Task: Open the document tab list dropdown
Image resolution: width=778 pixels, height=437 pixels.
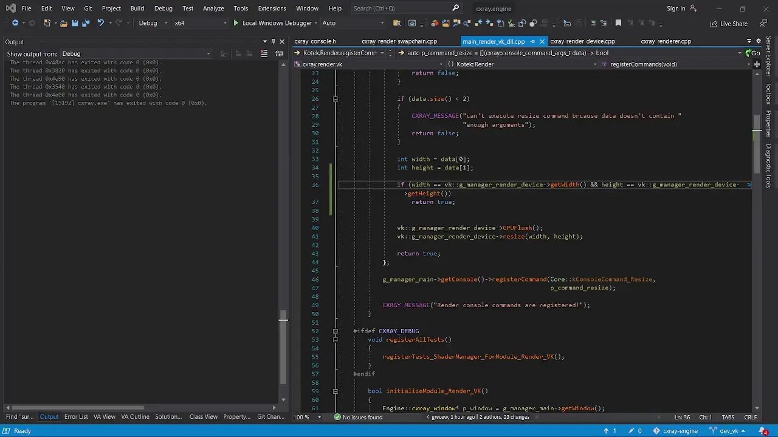Action: tap(749, 41)
